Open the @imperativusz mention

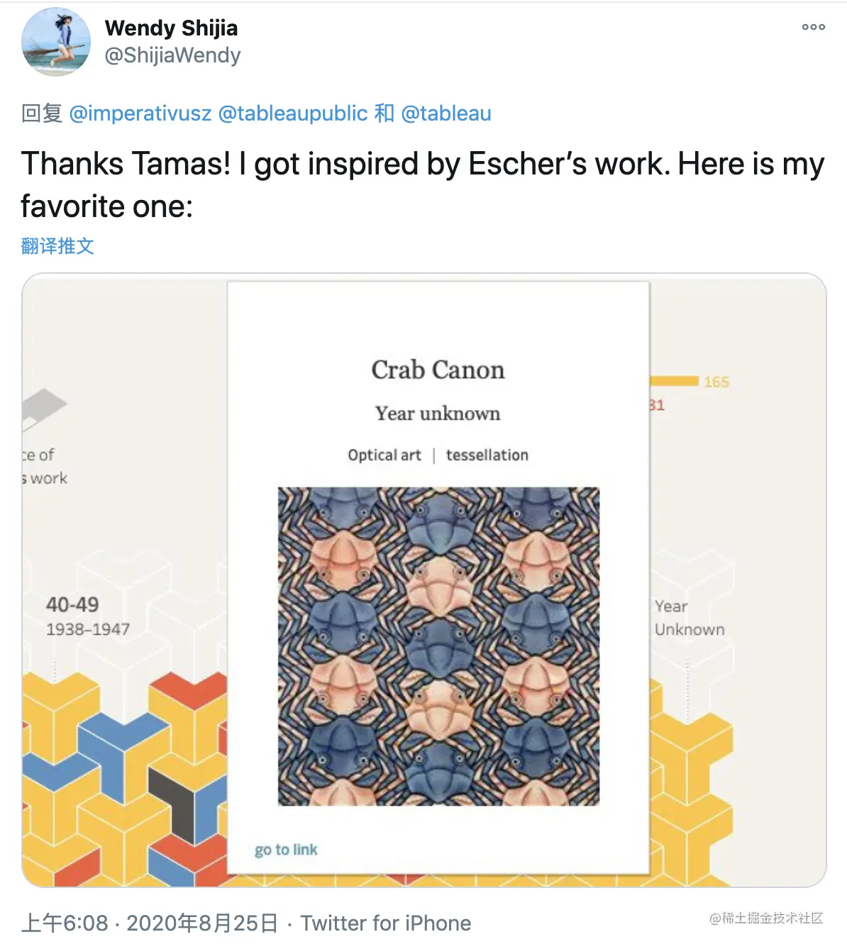tap(140, 113)
